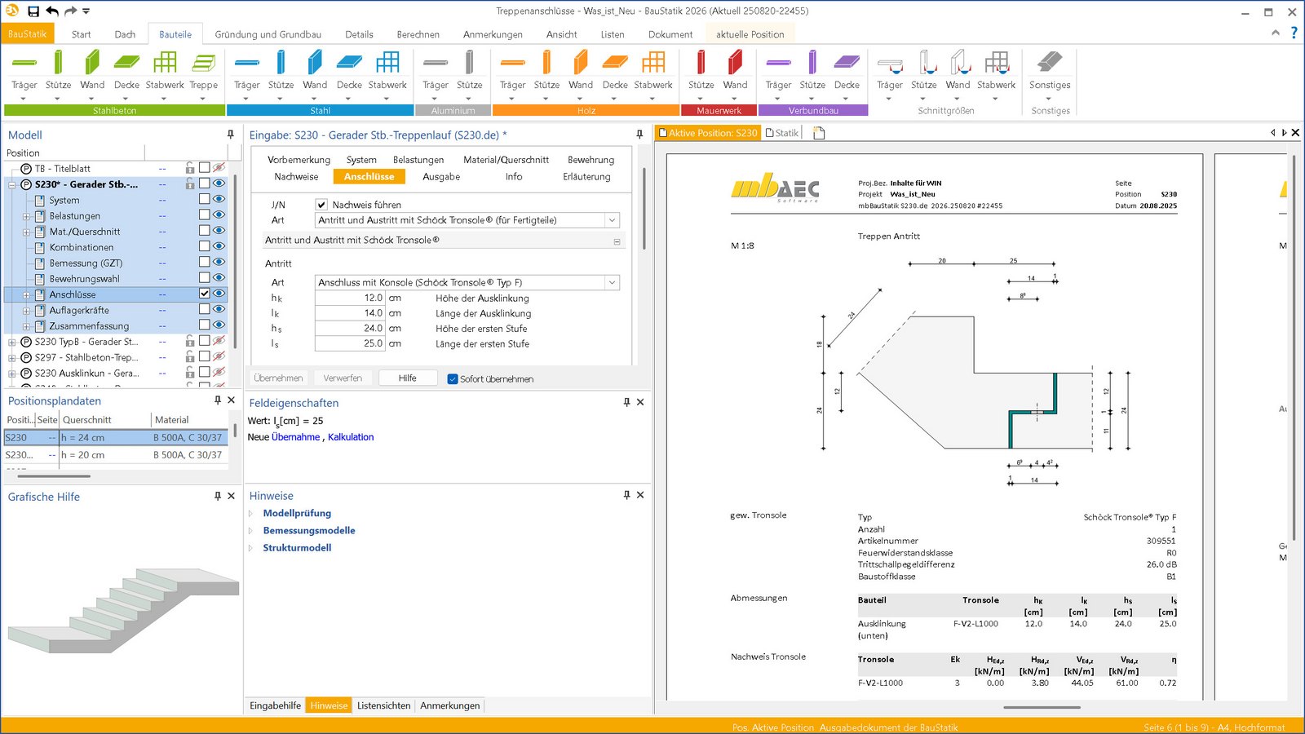1305x734 pixels.
Task: Pin the Eingabe panel
Action: coord(639,135)
